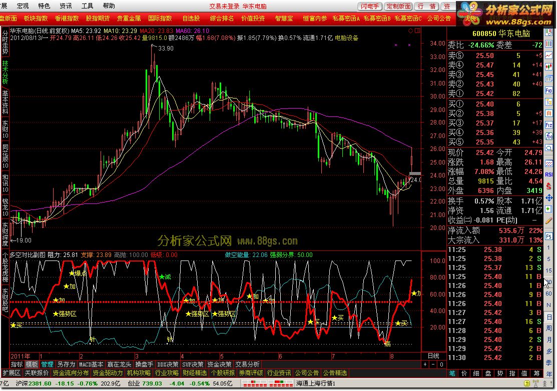
Task: Click the top checklist icon in right toolbar
Action: point(549,32)
